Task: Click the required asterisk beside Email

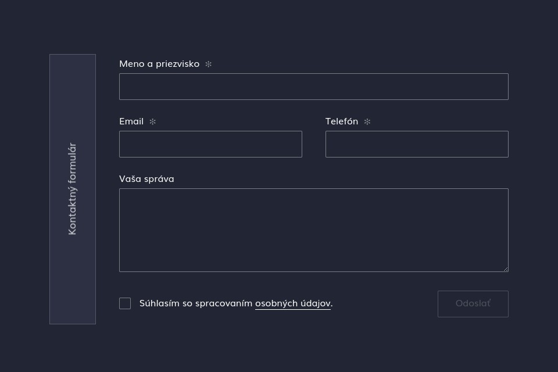Action: pyautogui.click(x=152, y=121)
